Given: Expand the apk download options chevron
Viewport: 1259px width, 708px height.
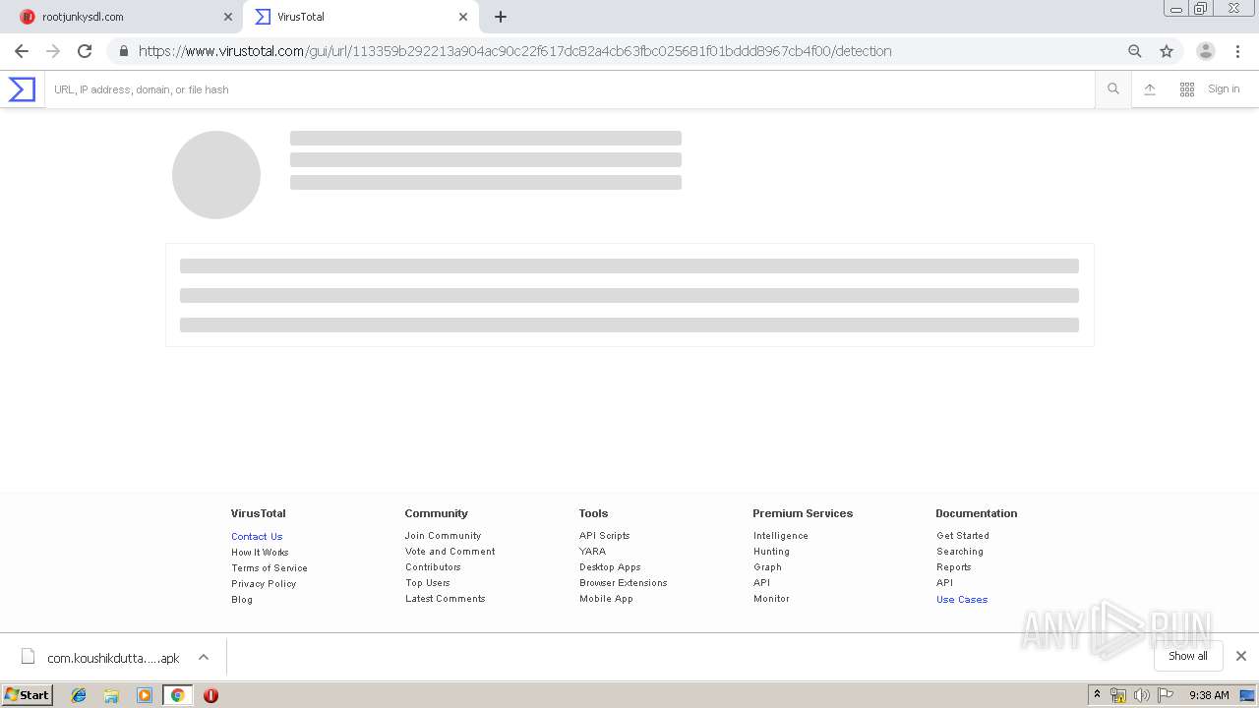Looking at the screenshot, I should [x=204, y=657].
